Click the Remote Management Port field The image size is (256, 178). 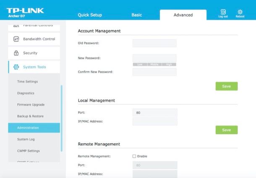point(155,165)
